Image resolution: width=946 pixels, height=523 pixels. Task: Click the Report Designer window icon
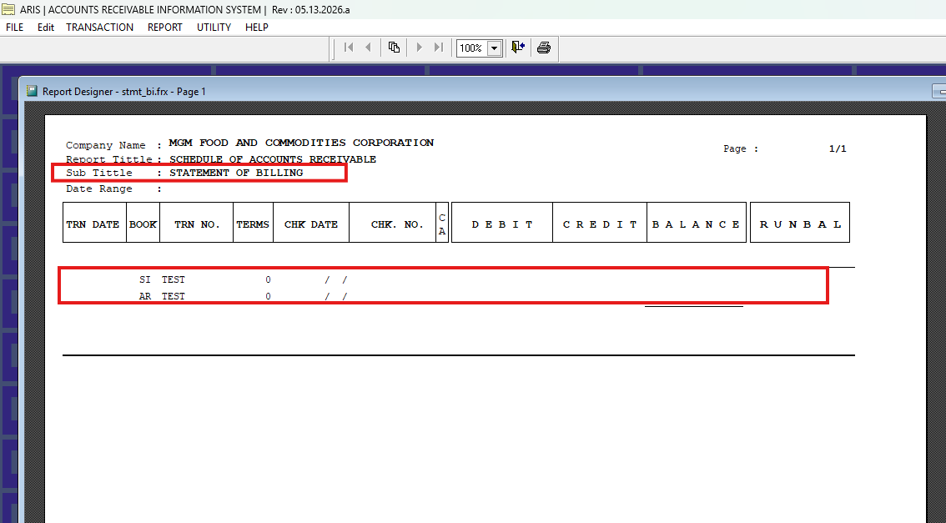(x=33, y=92)
